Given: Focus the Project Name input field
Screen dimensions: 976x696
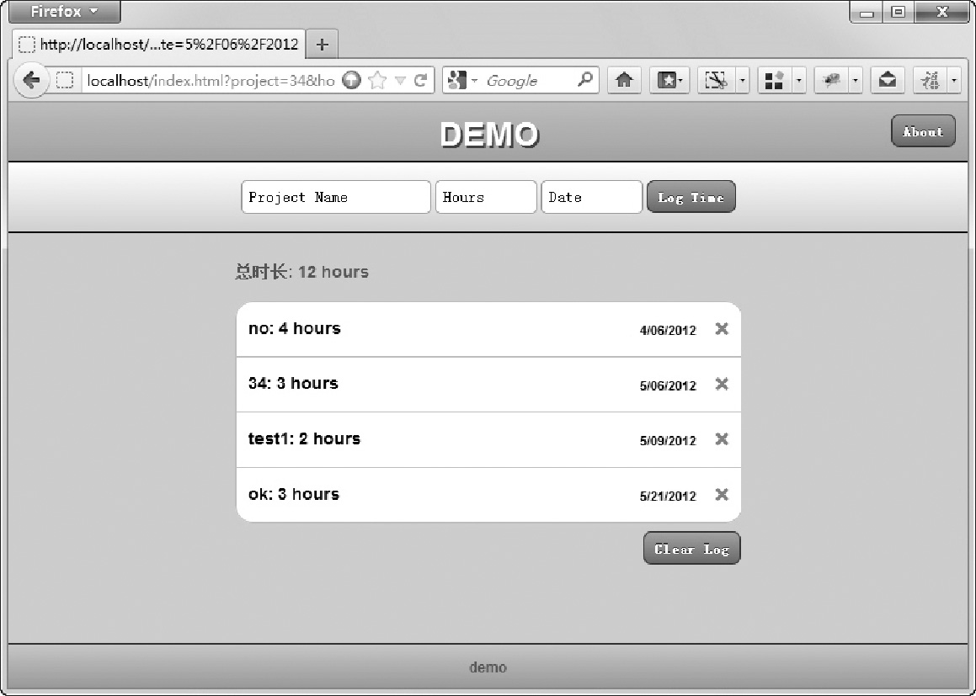Looking at the screenshot, I should (x=336, y=197).
